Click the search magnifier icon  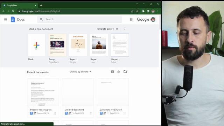coord(41,19)
